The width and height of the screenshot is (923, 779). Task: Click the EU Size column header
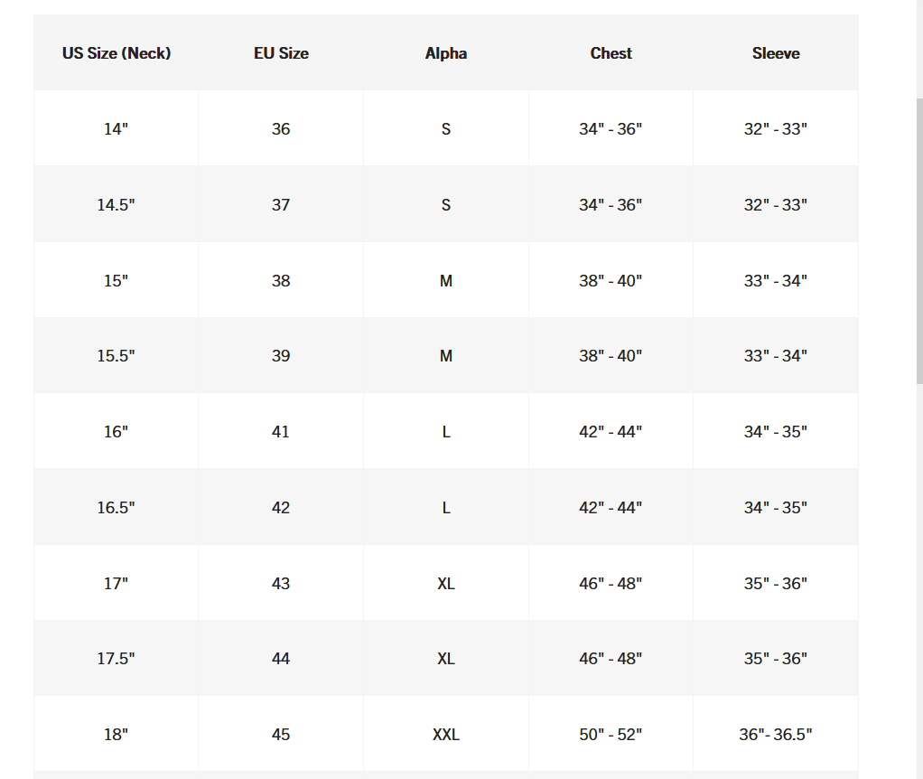tap(281, 53)
